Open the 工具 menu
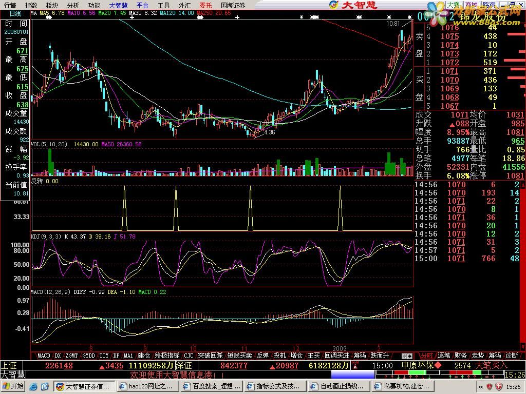526x394 pixels. (x=163, y=5)
